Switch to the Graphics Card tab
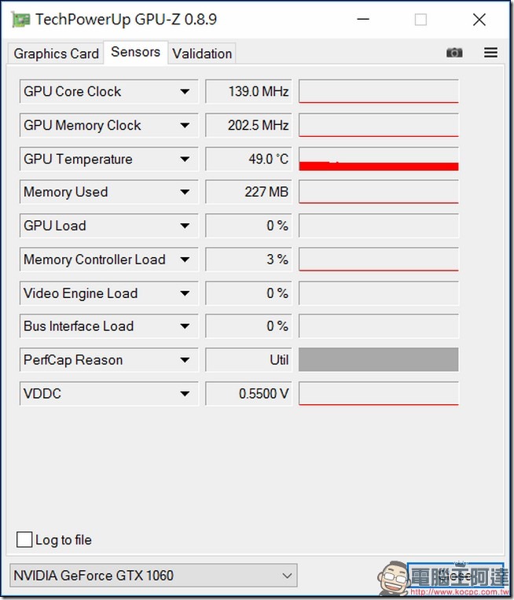Image resolution: width=514 pixels, height=600 pixels. click(57, 53)
